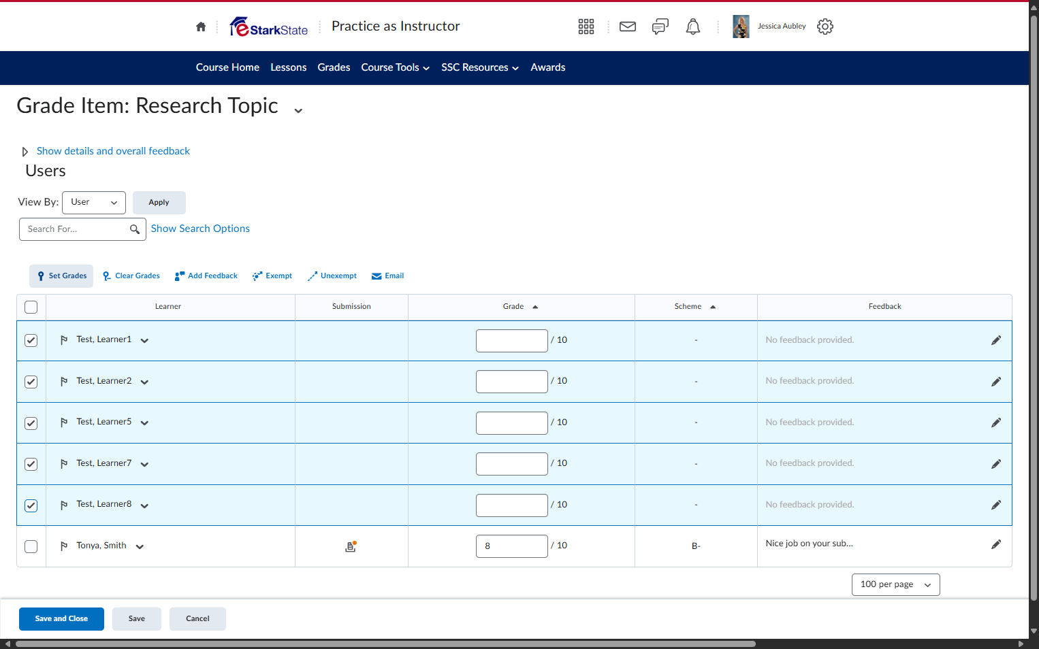Uncheck the Test, Learner8 checkbox
1039x649 pixels.
click(31, 505)
